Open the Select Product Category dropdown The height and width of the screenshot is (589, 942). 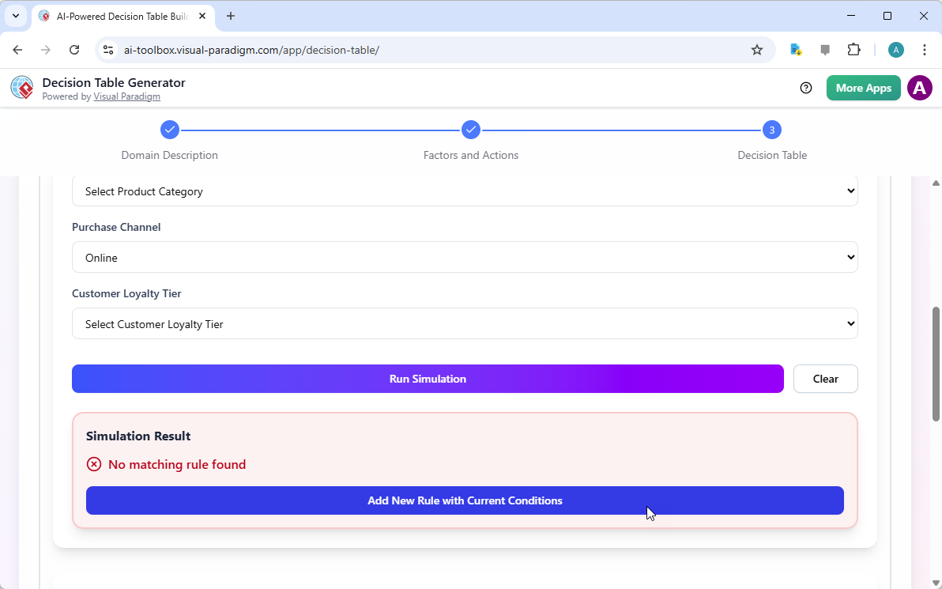pos(465,191)
